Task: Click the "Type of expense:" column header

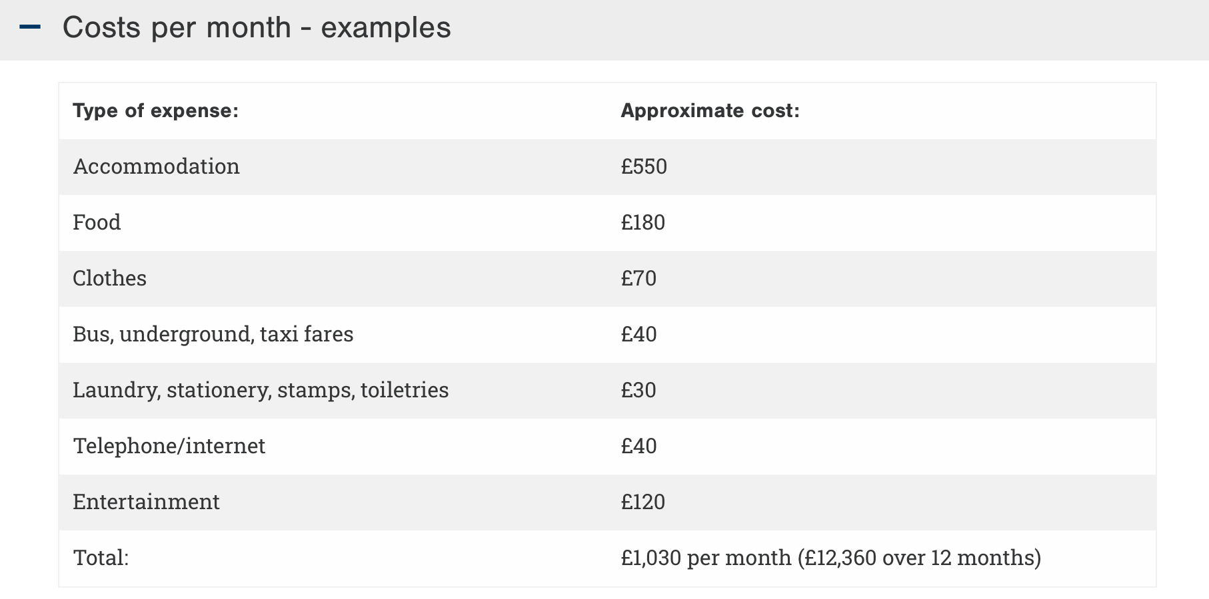Action: tap(155, 110)
